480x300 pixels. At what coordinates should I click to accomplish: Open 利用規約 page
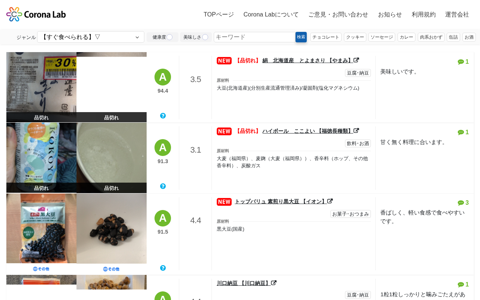pyautogui.click(x=424, y=15)
